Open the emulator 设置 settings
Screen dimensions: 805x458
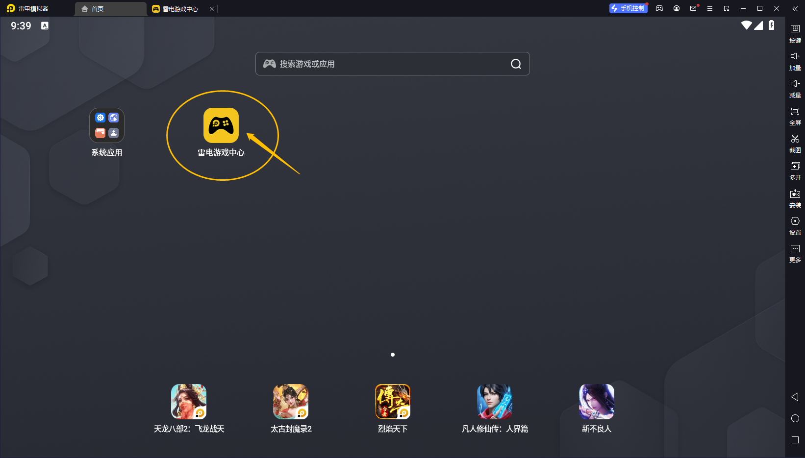795,225
